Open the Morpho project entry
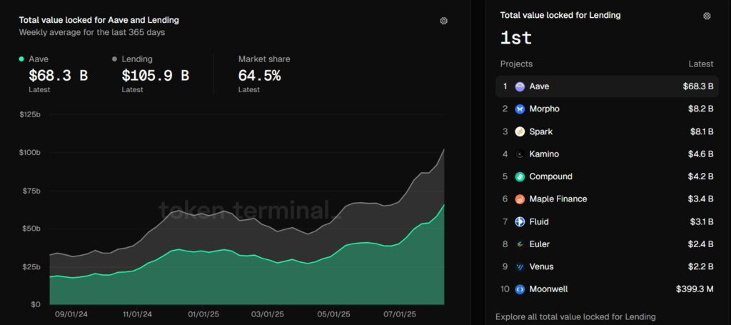This screenshot has height=325, width=731. 607,109
